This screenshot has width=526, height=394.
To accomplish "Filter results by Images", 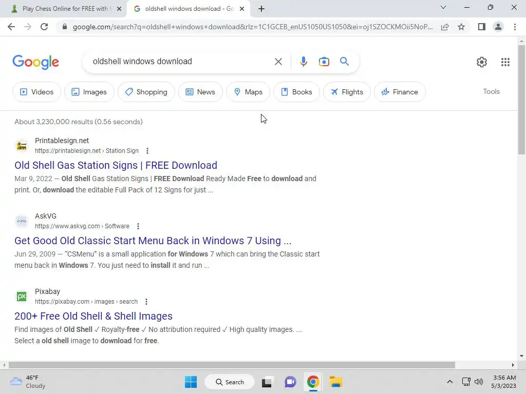I will (89, 92).
